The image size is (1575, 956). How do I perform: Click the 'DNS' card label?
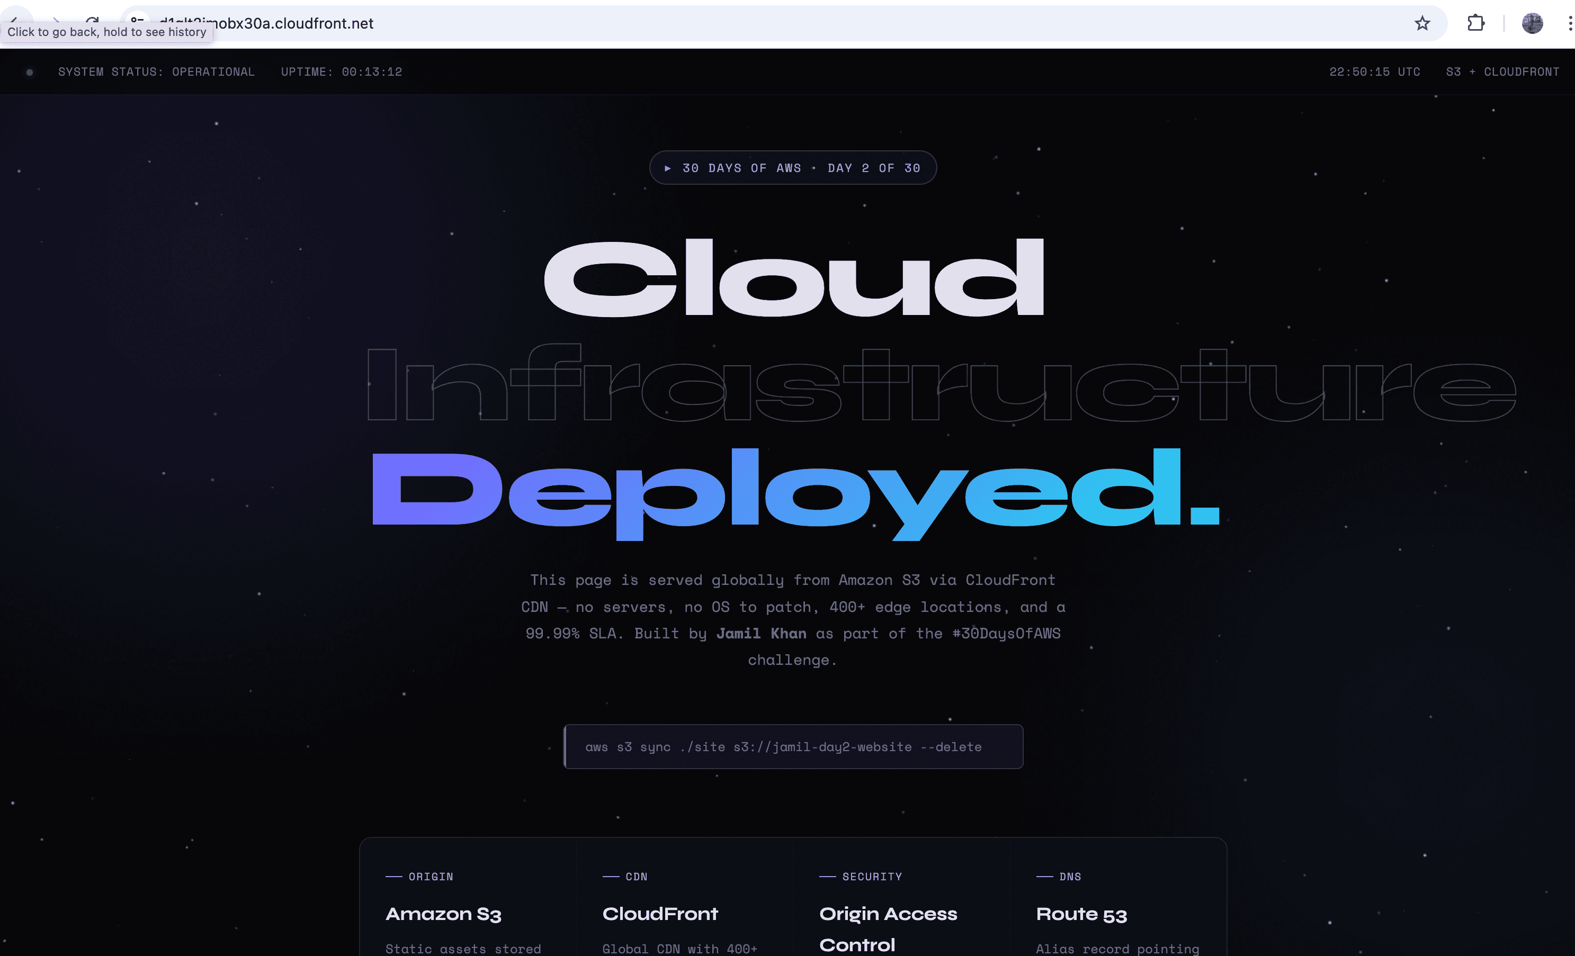click(1070, 877)
